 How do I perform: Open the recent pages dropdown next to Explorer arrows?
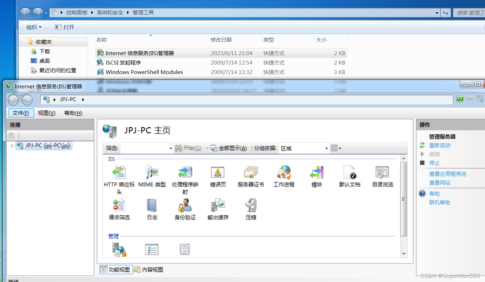point(46,13)
